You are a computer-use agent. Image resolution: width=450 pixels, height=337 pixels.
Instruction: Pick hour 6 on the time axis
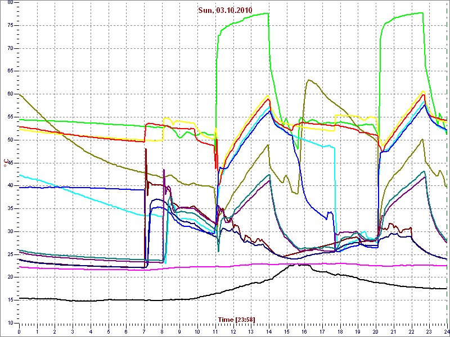pyautogui.click(x=126, y=331)
